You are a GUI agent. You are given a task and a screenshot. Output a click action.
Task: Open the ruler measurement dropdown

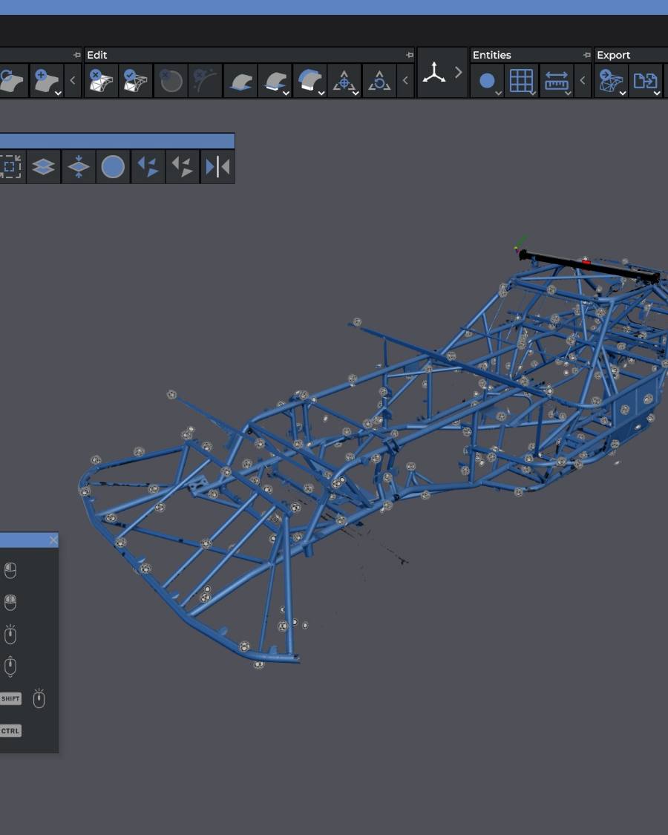[x=568, y=94]
